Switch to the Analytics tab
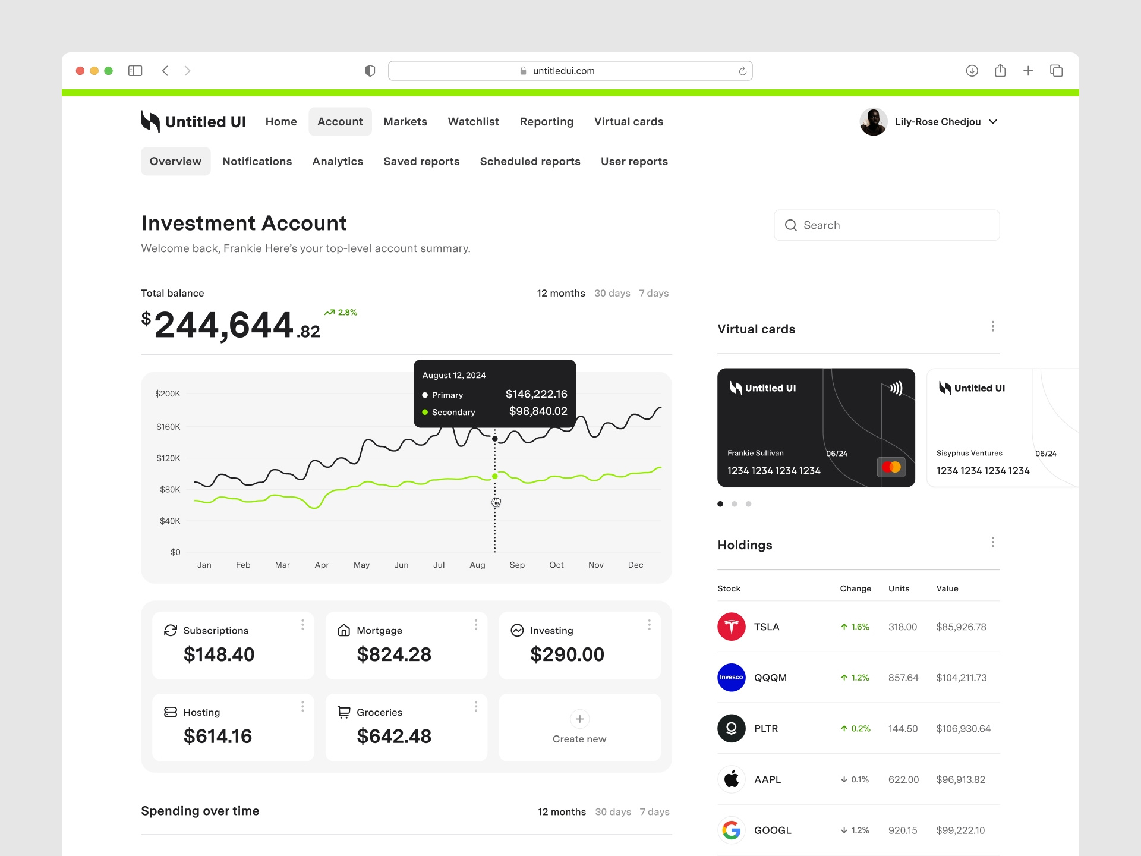 (337, 162)
